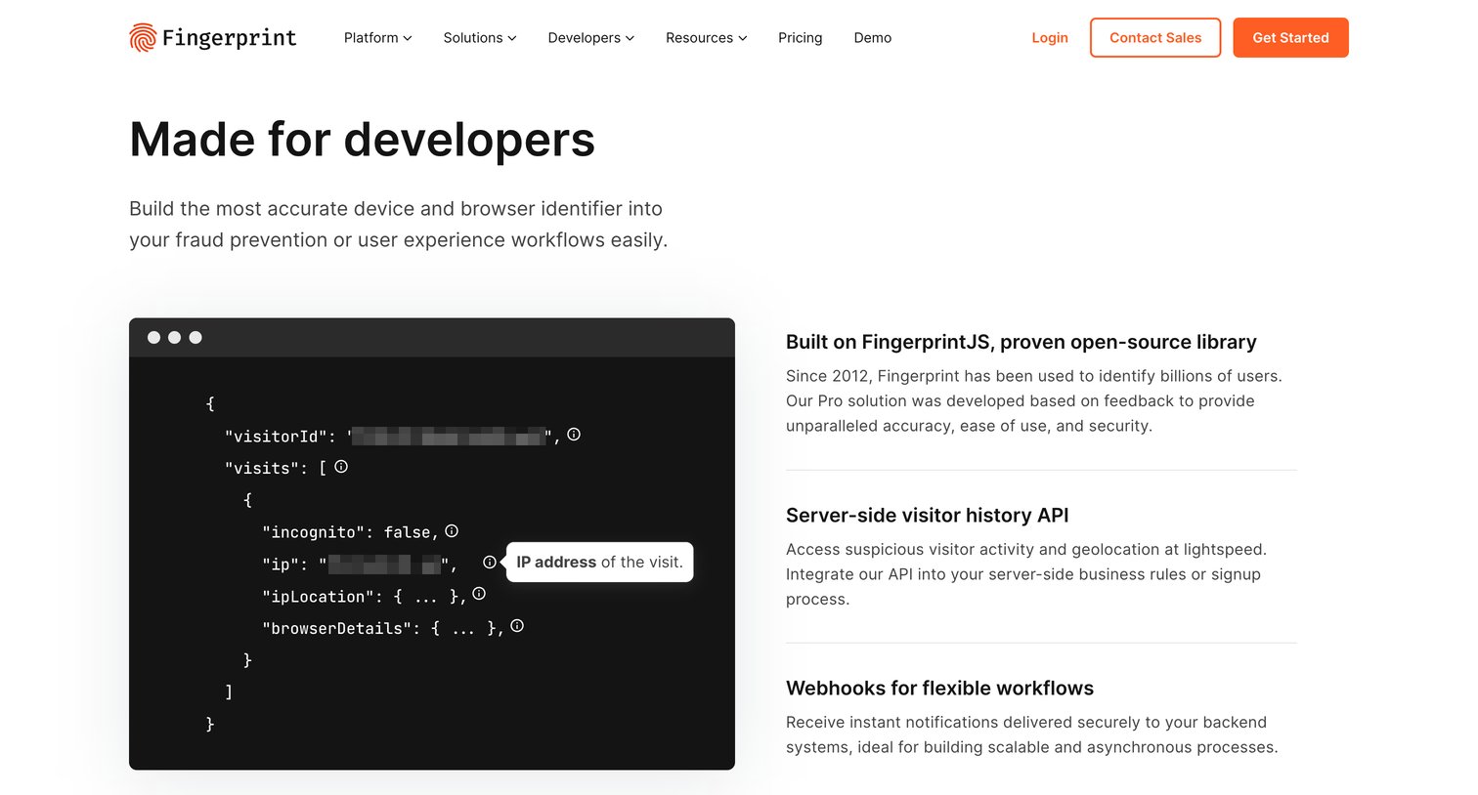Open the Platform dropdown menu
This screenshot has height=795, width=1478.
point(378,38)
